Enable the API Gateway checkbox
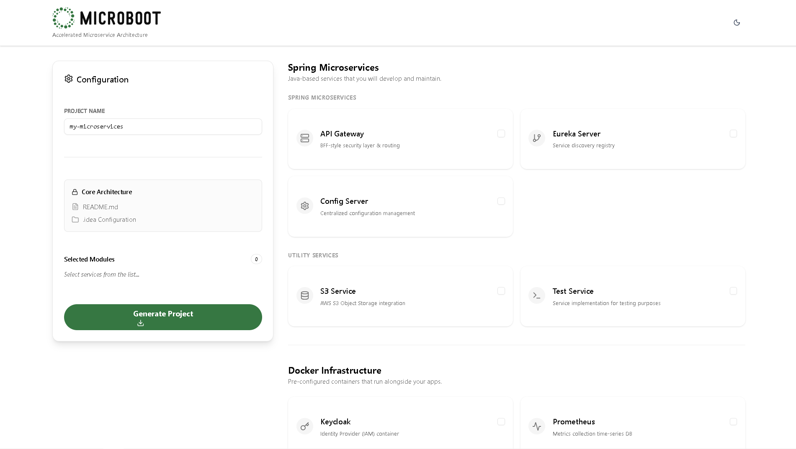796x449 pixels. [501, 133]
